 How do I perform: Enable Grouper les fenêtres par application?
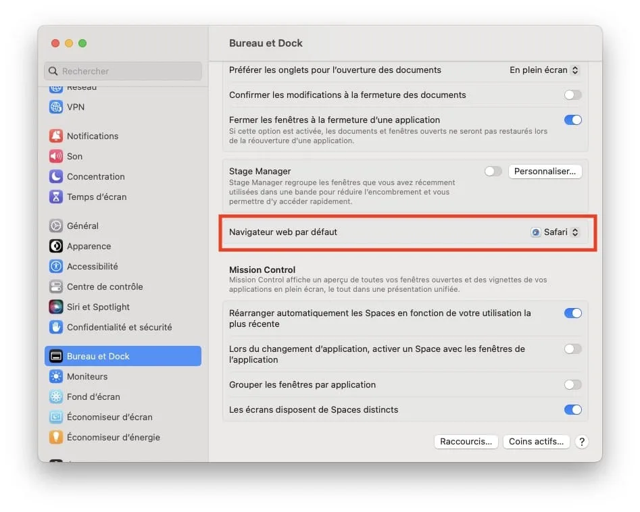tap(572, 385)
